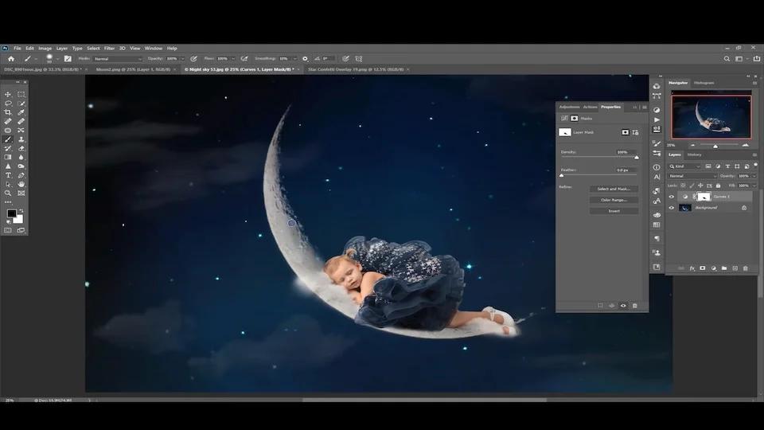Toggle visibility of the Background layer
The height and width of the screenshot is (430, 764).
(671, 208)
